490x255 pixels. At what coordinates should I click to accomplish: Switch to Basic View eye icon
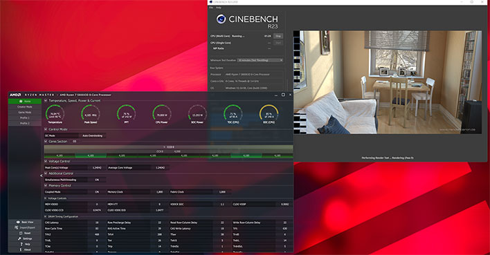click(18, 222)
